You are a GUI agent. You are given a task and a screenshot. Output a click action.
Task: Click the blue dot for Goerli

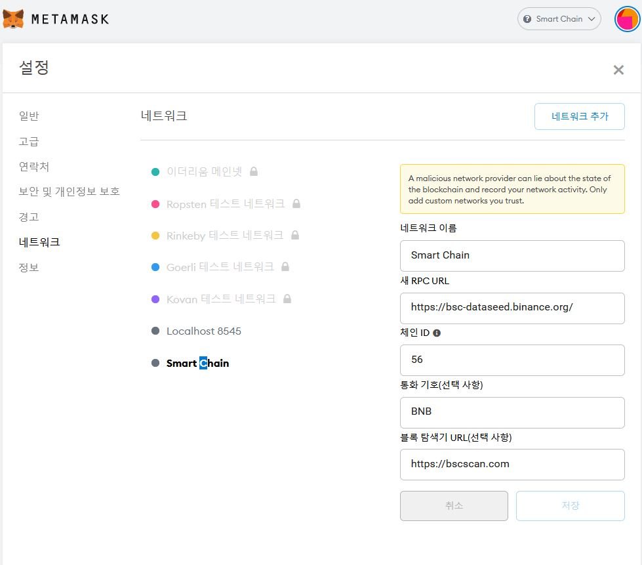pyautogui.click(x=155, y=267)
